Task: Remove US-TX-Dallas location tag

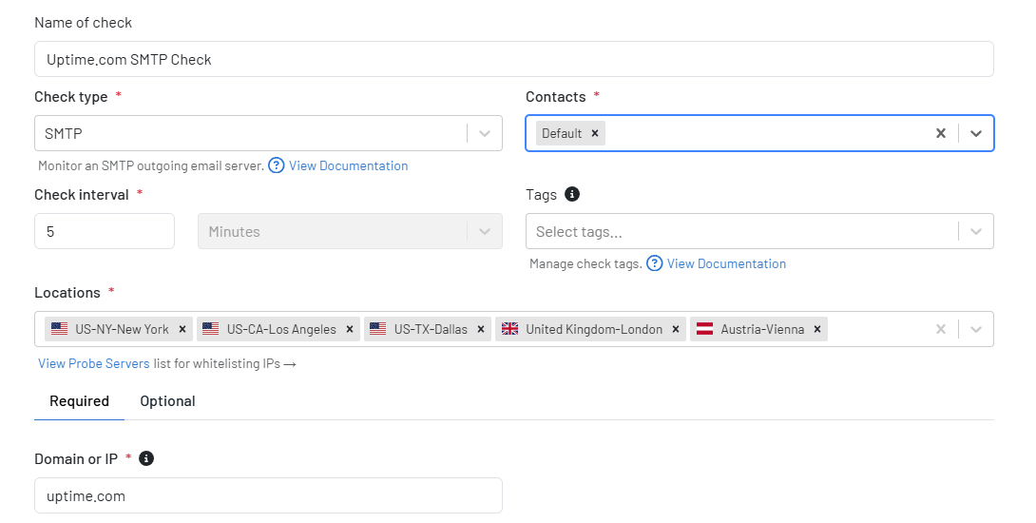Action: (481, 329)
